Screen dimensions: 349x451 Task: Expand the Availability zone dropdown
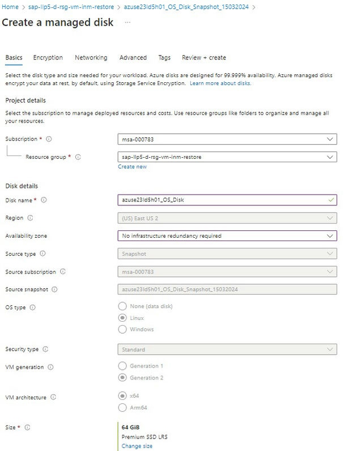point(228,235)
